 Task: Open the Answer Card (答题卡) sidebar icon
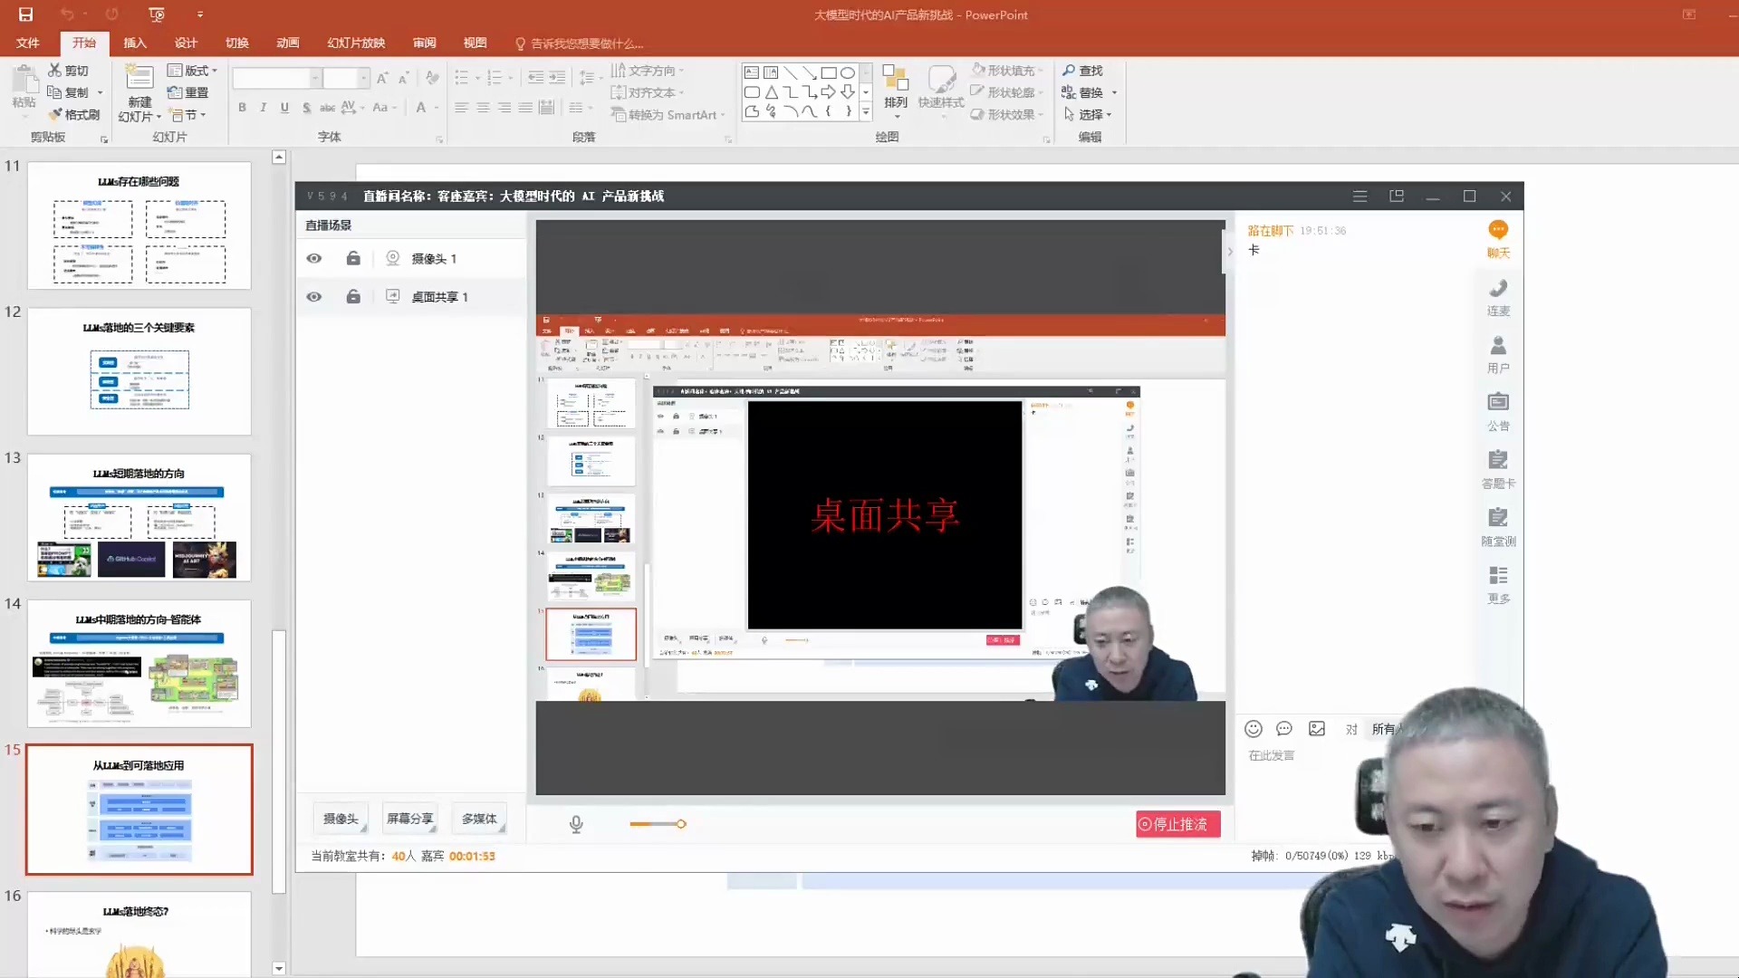coord(1498,460)
